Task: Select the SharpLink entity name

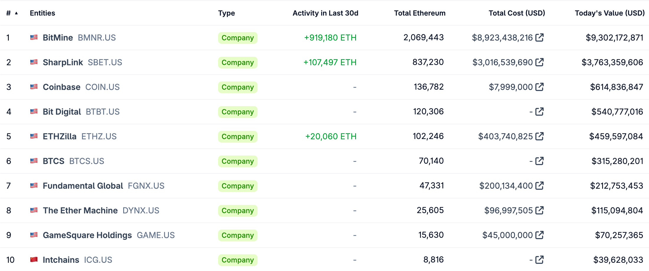Action: click(62, 62)
